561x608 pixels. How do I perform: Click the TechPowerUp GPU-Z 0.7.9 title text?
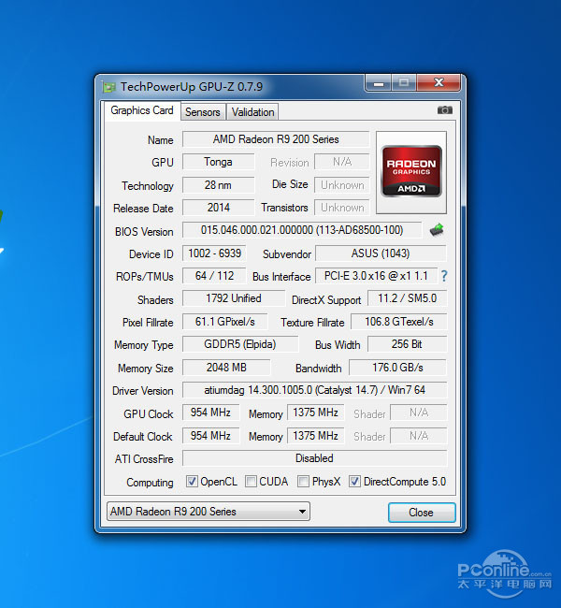point(192,86)
